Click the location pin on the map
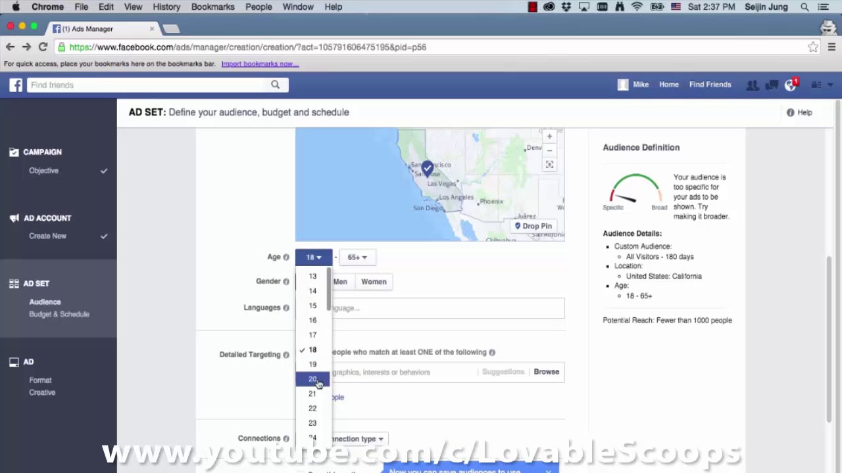The width and height of the screenshot is (842, 473). coord(428,169)
